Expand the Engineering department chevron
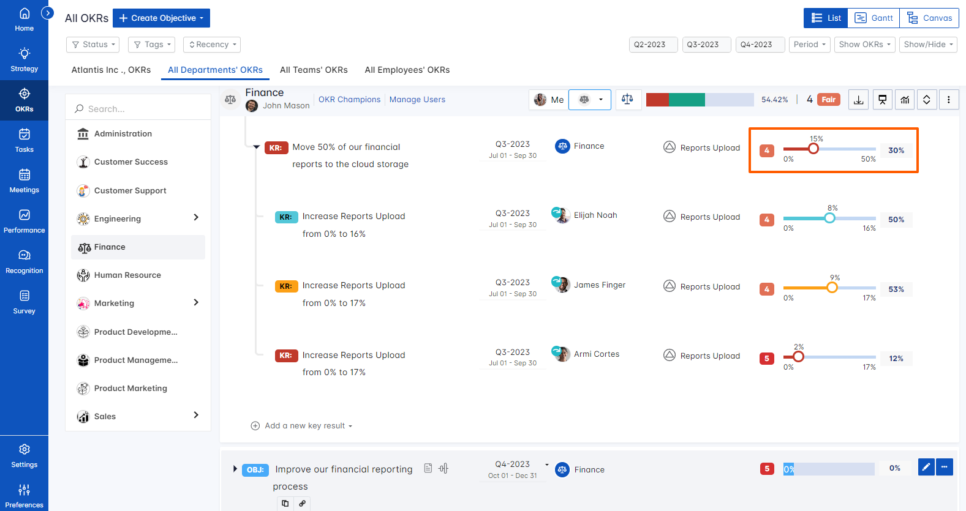966x511 pixels. click(196, 218)
